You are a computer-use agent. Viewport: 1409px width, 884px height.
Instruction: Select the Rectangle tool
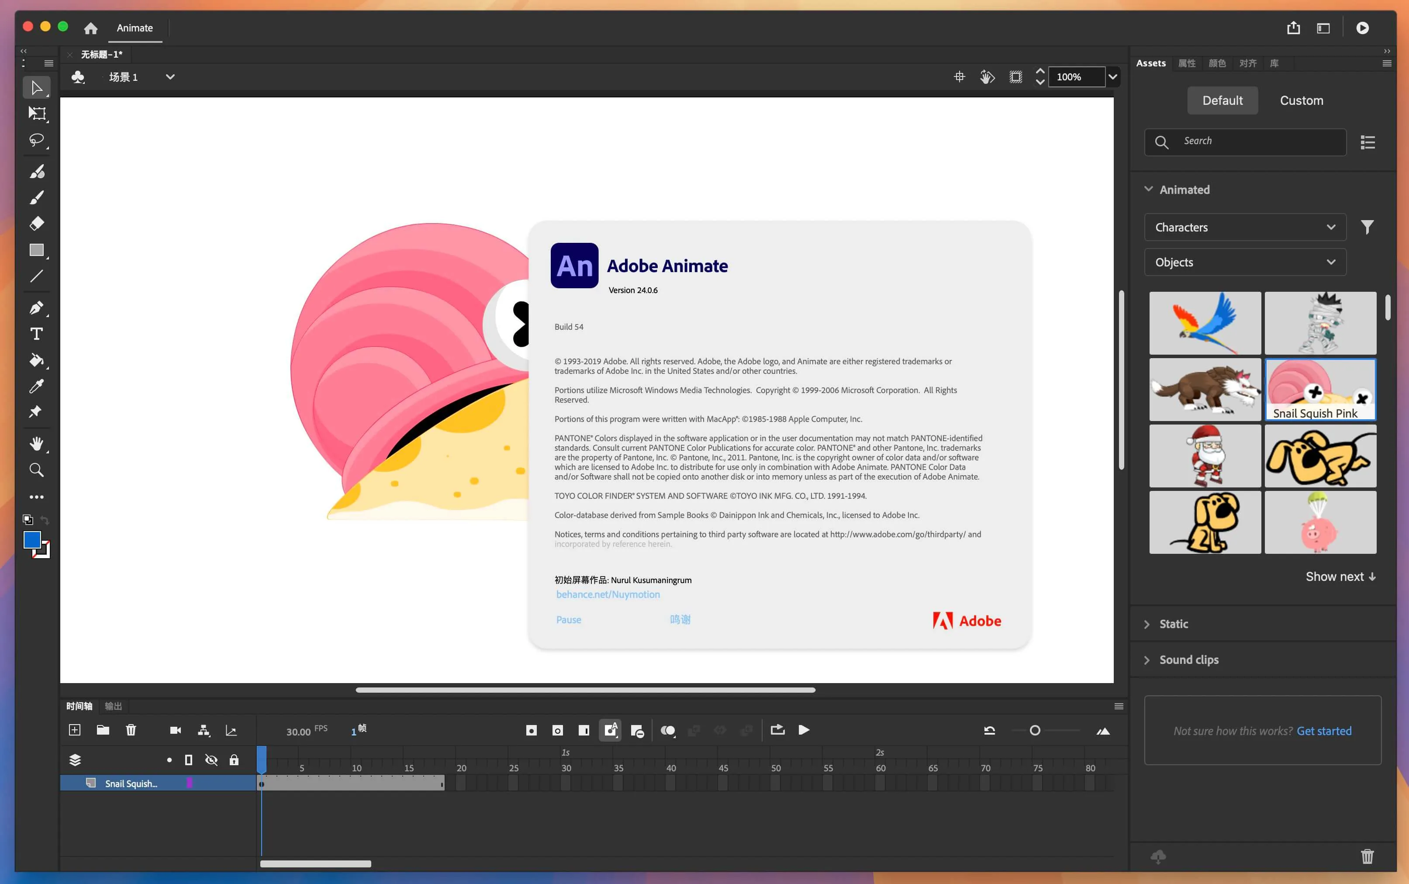[x=37, y=250]
